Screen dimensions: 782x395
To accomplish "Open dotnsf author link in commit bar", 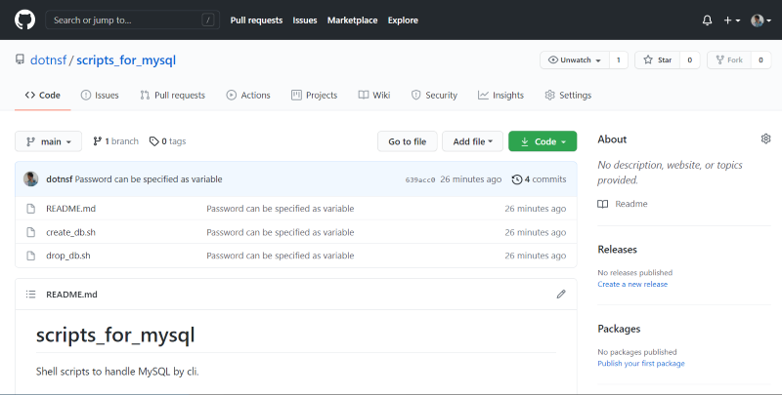I will coord(60,179).
